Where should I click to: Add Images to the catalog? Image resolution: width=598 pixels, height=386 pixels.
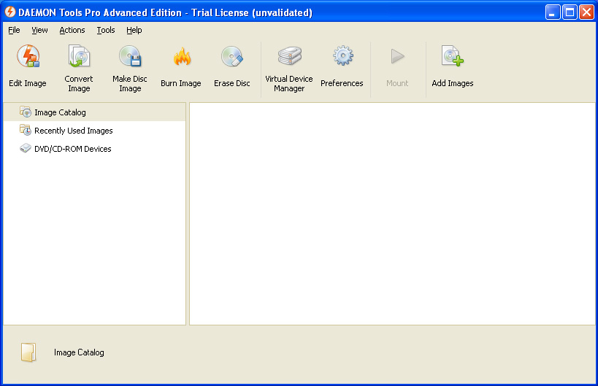point(453,66)
